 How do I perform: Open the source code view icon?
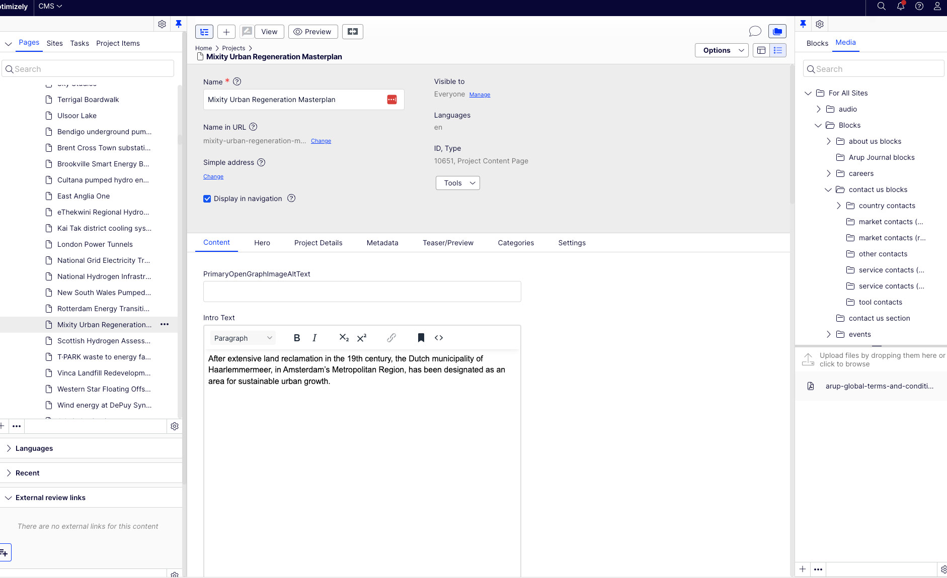439,338
